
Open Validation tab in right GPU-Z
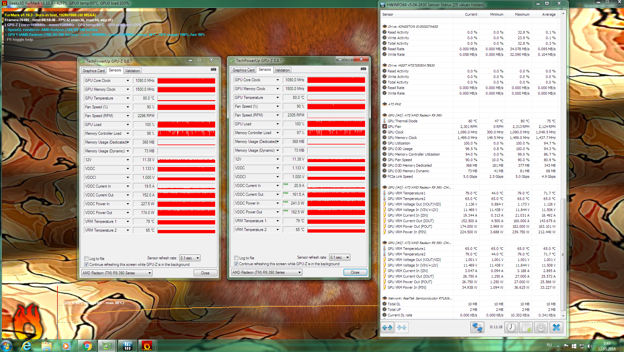[x=282, y=70]
